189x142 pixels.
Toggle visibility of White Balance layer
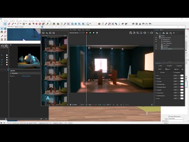[x=156, y=41]
